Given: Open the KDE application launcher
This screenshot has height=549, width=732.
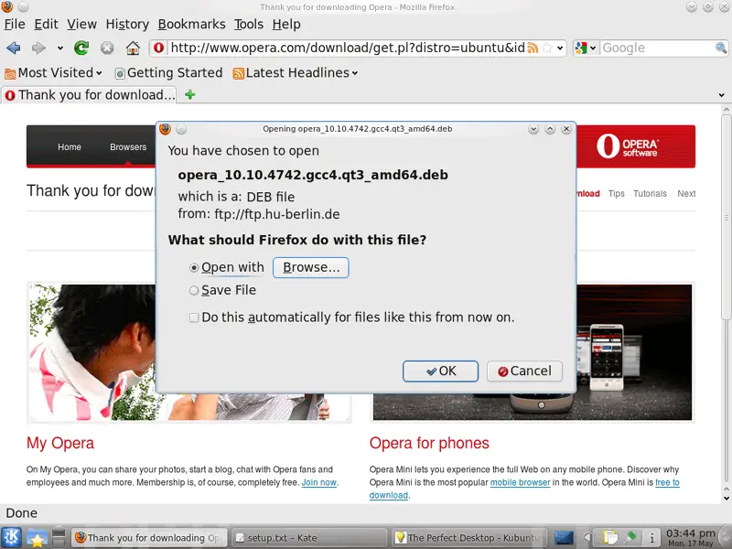Looking at the screenshot, I should [14, 537].
